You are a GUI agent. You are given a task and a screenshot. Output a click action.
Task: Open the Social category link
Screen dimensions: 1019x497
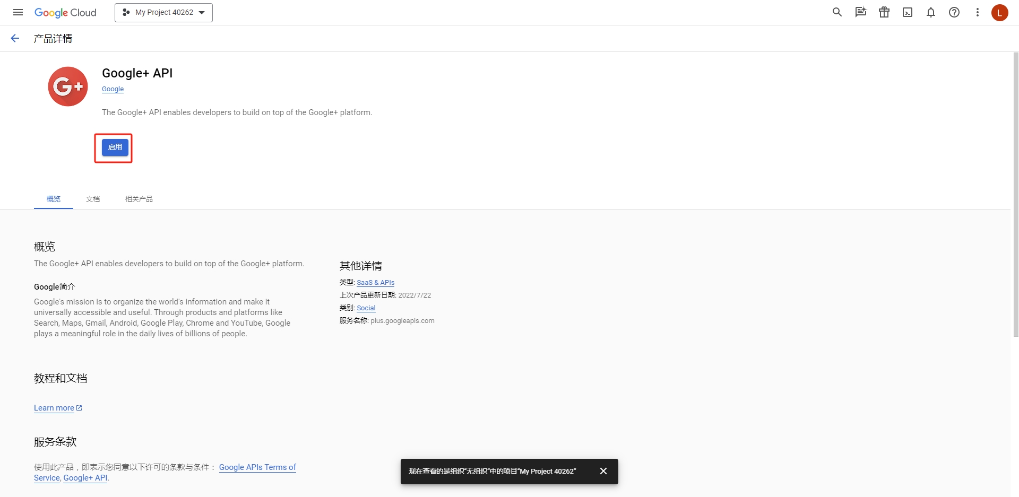point(366,308)
